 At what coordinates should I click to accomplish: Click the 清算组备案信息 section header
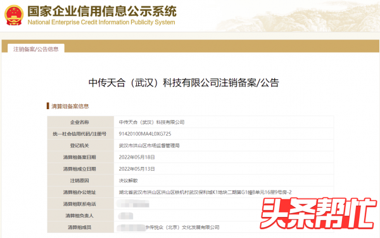[x=70, y=106]
